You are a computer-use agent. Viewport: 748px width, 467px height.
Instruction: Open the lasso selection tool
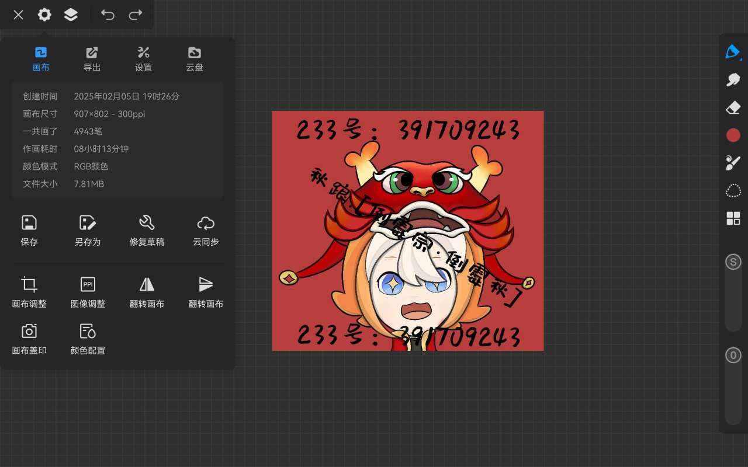tap(733, 191)
